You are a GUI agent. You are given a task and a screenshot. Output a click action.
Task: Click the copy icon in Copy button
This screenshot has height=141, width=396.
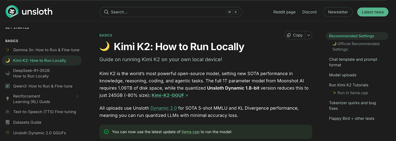[289, 35]
